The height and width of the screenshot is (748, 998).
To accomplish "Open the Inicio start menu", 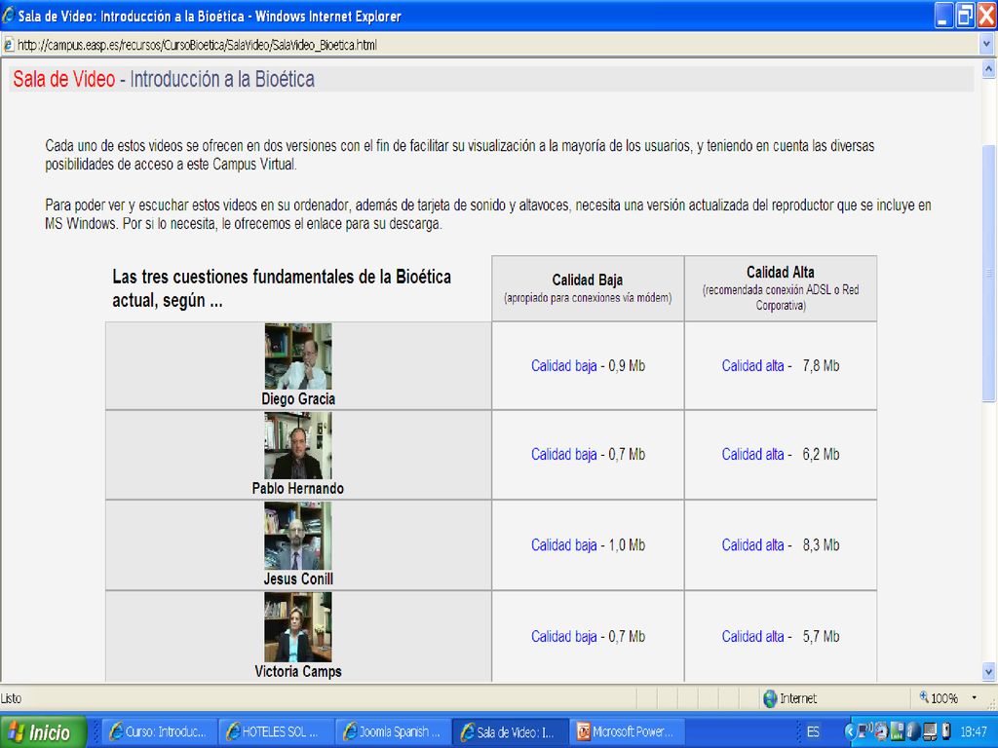I will [43, 732].
